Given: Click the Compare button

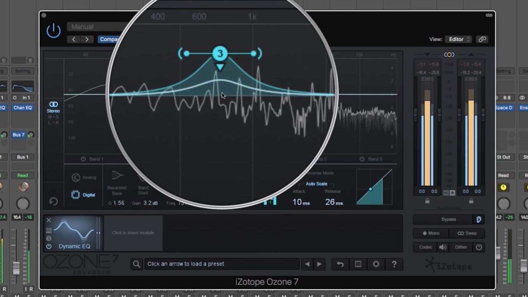Looking at the screenshot, I should click(x=108, y=39).
